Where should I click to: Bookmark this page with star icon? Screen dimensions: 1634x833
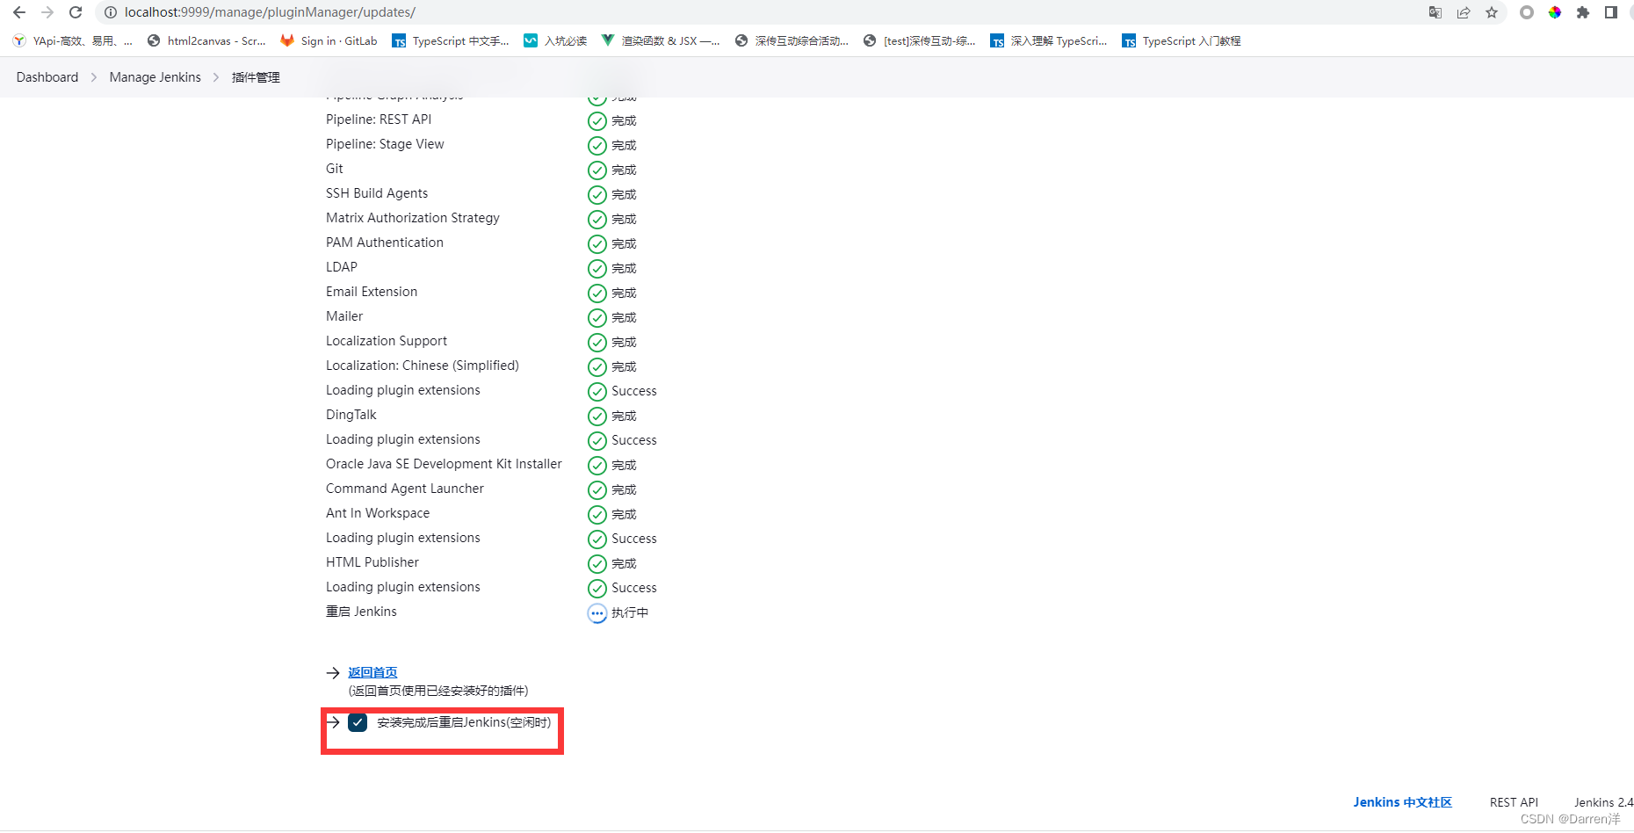(1492, 12)
